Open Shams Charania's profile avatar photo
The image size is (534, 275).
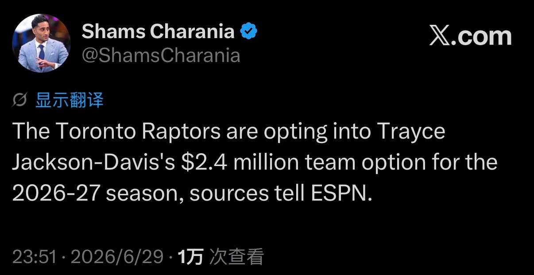pos(41,43)
